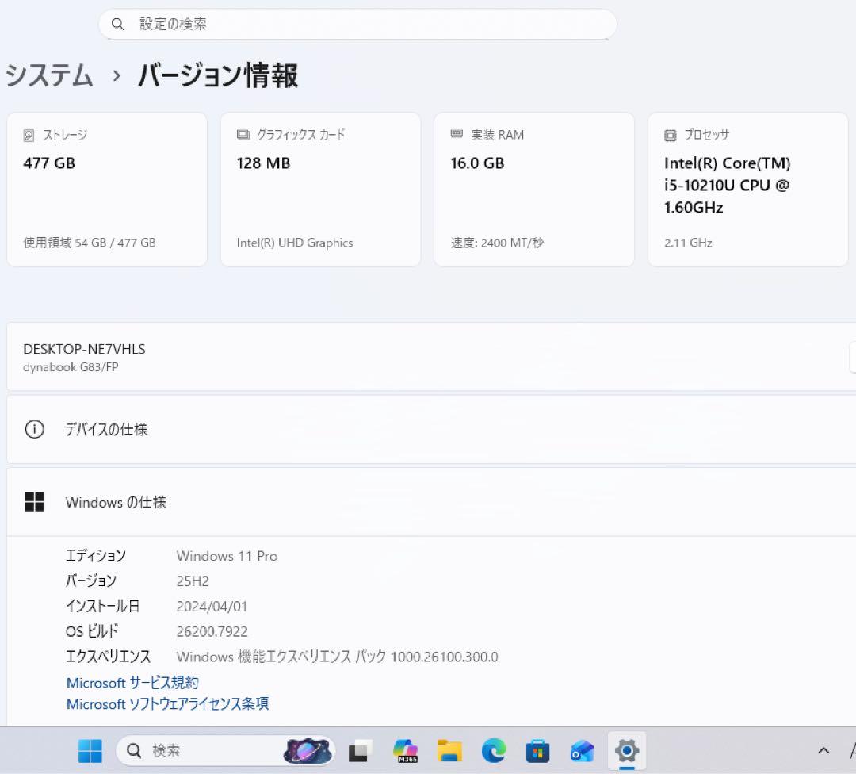Select the Windows 11 Pro edition value

pos(227,556)
